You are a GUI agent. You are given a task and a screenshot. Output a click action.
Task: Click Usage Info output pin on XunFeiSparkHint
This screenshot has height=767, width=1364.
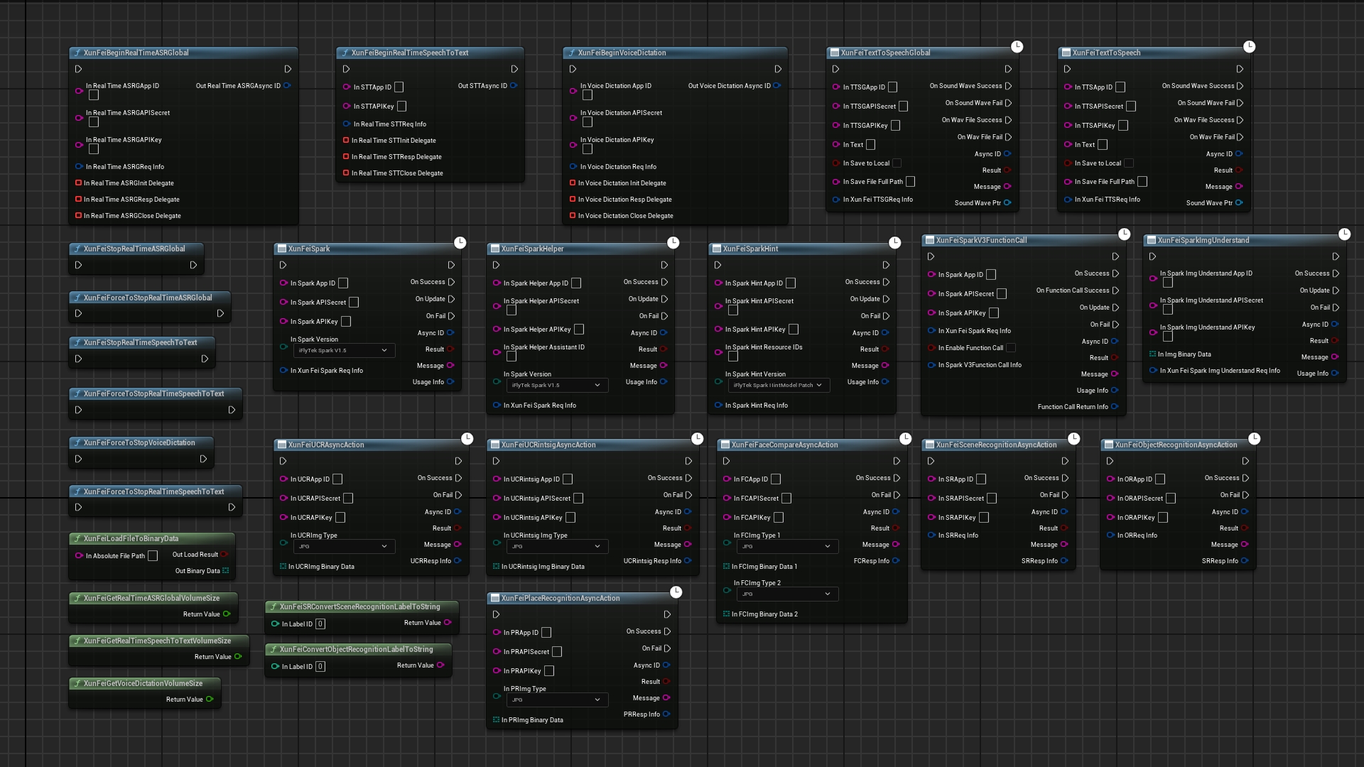[x=885, y=382]
